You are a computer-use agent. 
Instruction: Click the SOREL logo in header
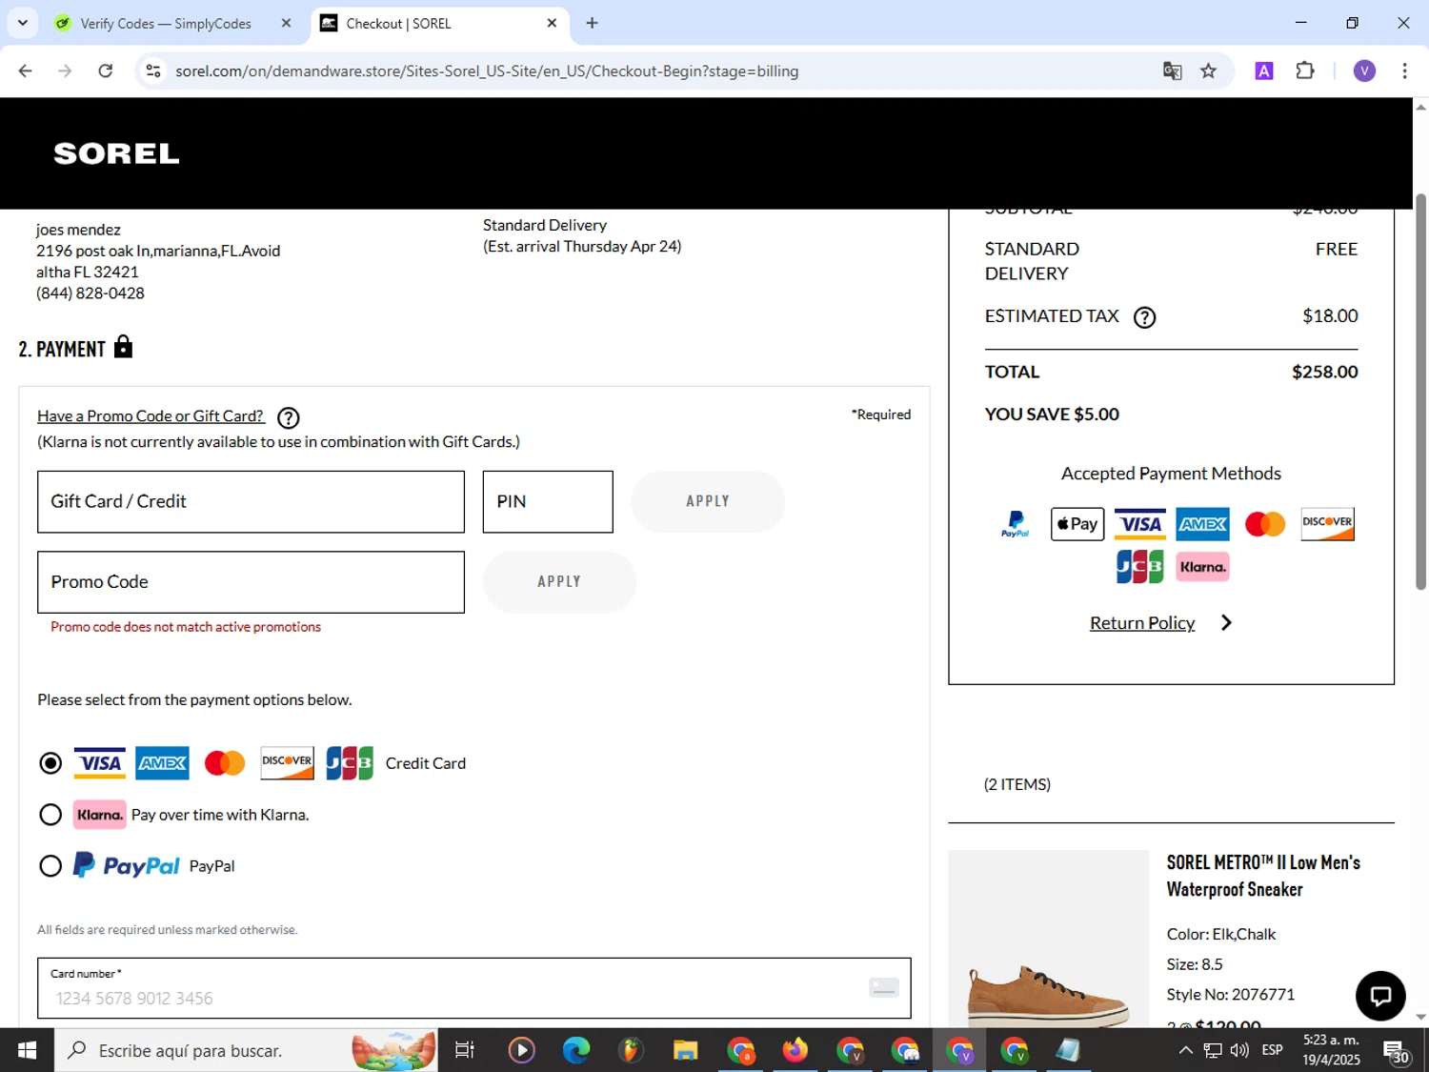116,153
